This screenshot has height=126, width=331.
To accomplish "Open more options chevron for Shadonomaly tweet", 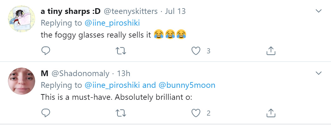I will [318, 73].
